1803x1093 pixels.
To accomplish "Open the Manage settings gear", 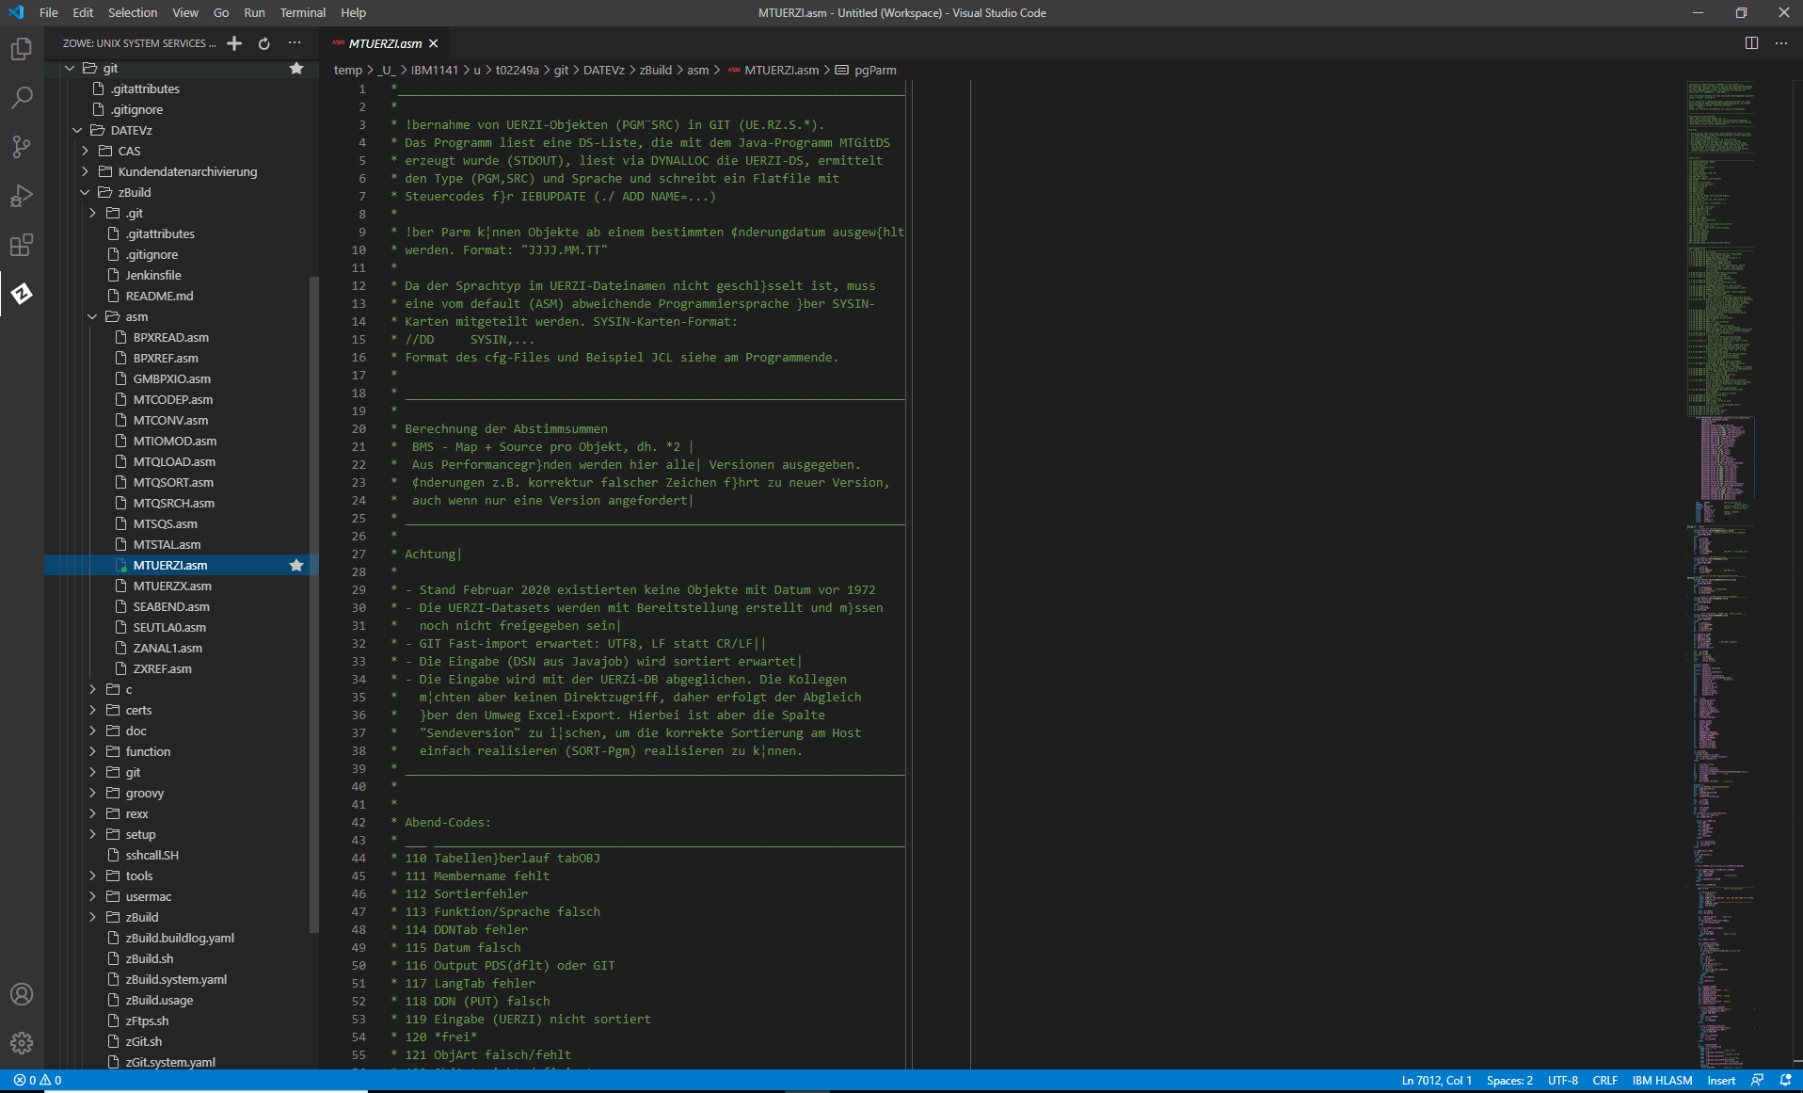I will [22, 1042].
